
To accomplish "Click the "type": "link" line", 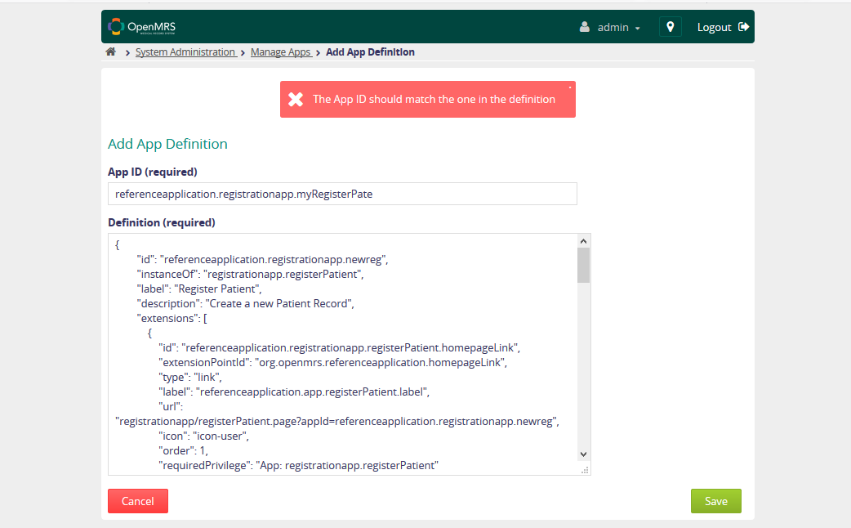I will (x=190, y=377).
